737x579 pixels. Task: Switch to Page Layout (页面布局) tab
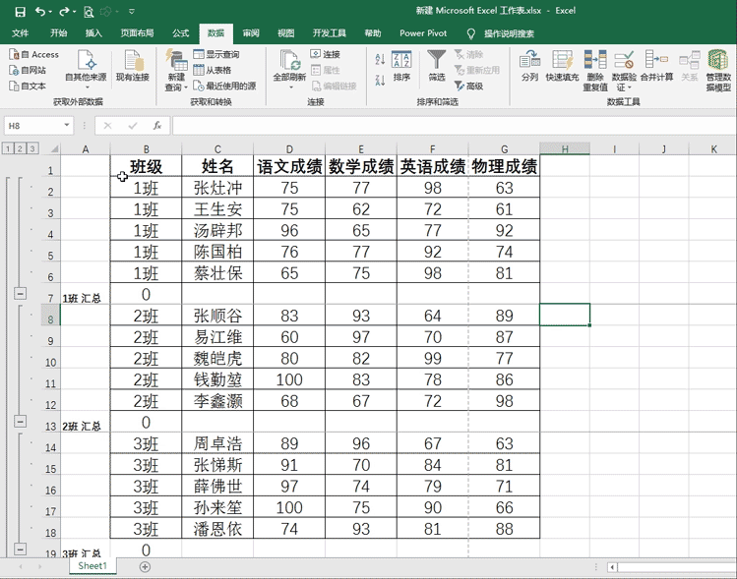(x=137, y=33)
